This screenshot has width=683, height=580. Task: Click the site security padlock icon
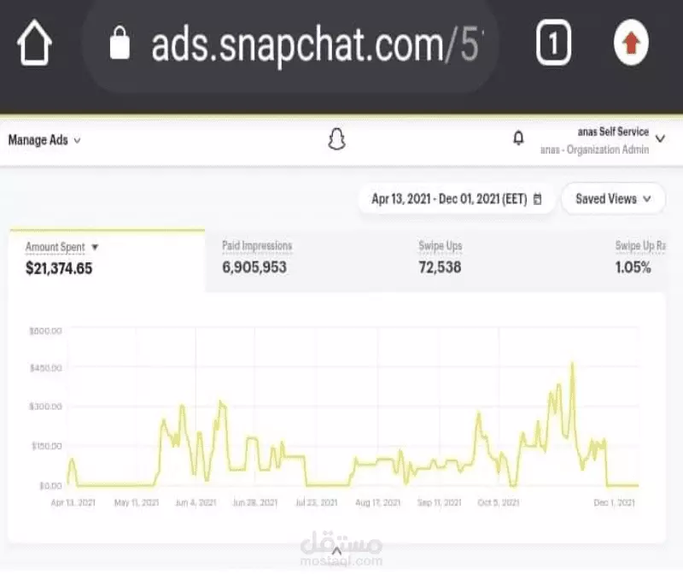coord(120,44)
